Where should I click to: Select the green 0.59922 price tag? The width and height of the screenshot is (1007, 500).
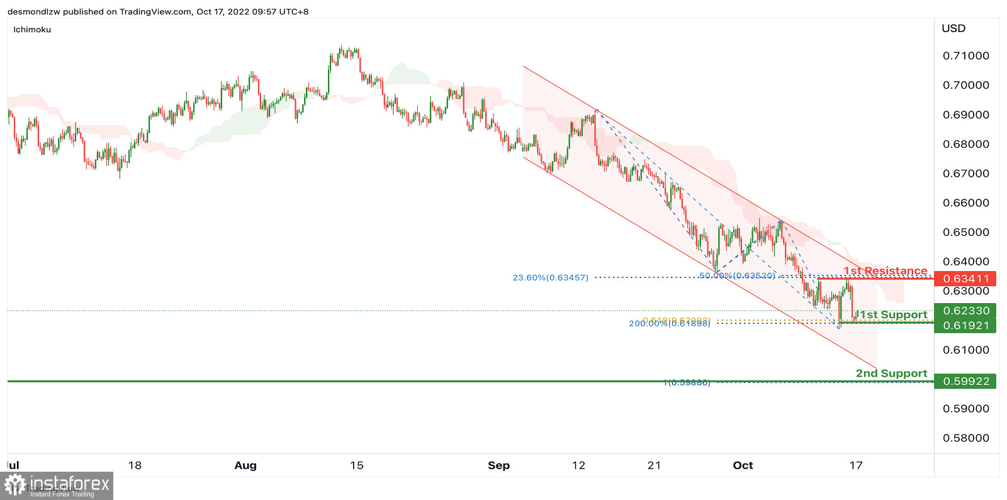tap(965, 381)
